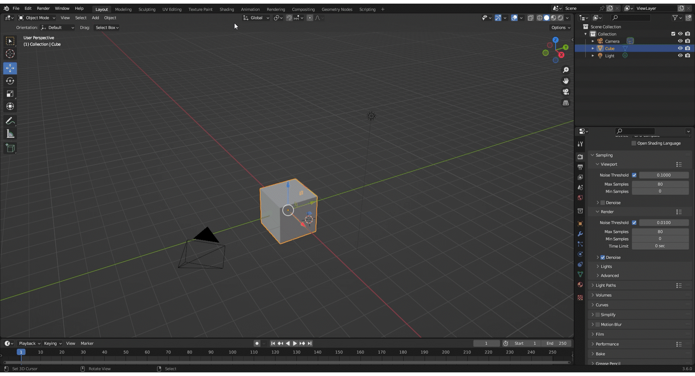This screenshot has width=695, height=376.
Task: Toggle camera view in viewport
Action: tap(566, 92)
